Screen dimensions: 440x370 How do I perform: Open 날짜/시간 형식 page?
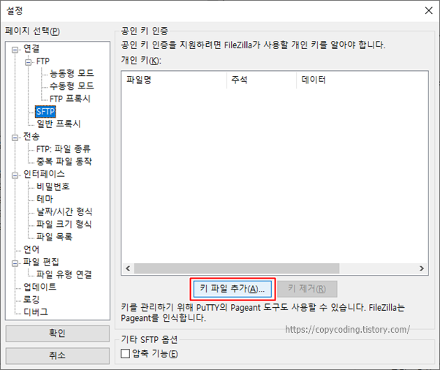[x=64, y=211]
